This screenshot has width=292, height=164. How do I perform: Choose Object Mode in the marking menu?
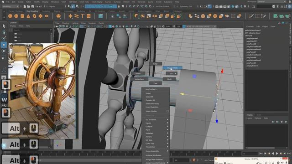pyautogui.click(x=172, y=68)
